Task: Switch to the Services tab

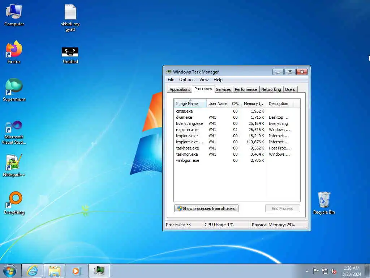Action: click(223, 89)
